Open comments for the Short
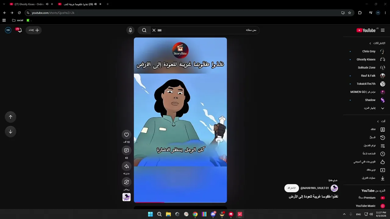 tap(126, 151)
